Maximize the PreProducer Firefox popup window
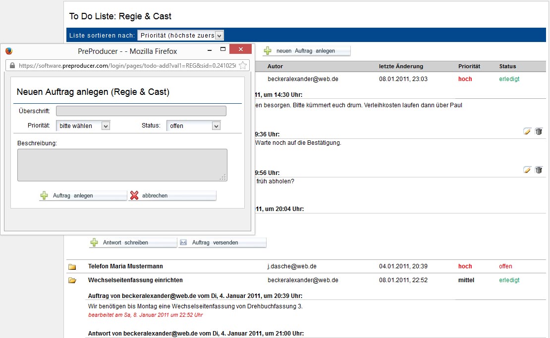This screenshot has height=338, width=550. coord(223,49)
